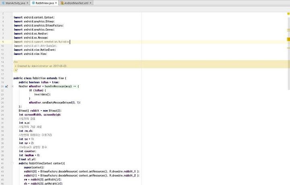This screenshot has width=290, height=185.
Task: Click the 'int rw,rh;' declaration
Action: [x=26, y=131]
